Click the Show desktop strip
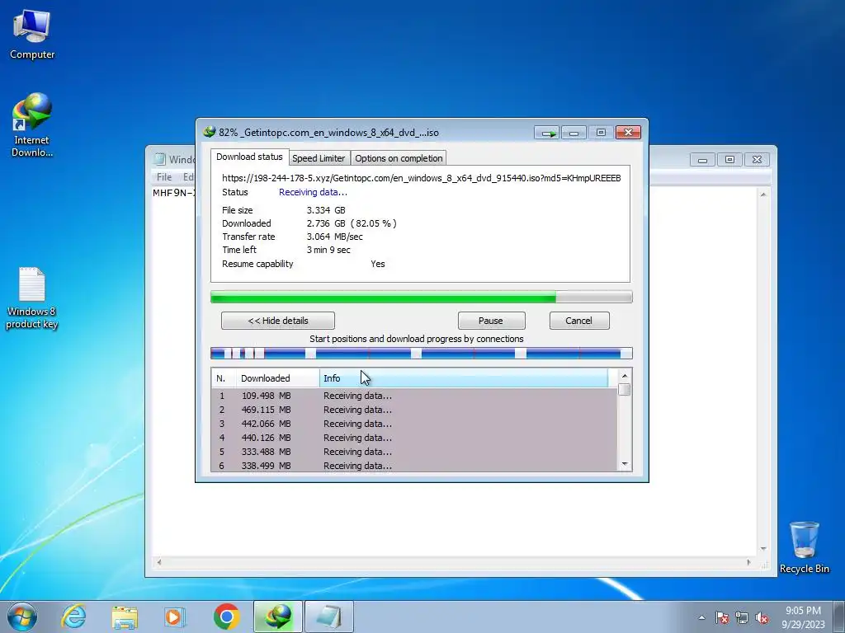The width and height of the screenshot is (845, 633). coord(839,617)
